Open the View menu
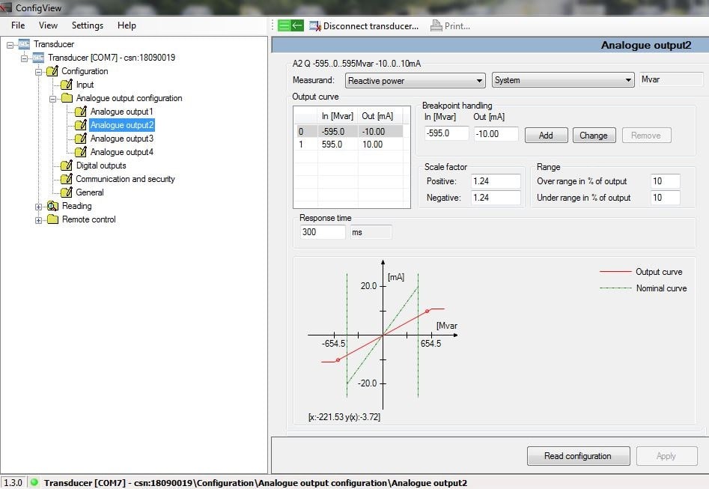Image resolution: width=709 pixels, height=489 pixels. (x=48, y=25)
